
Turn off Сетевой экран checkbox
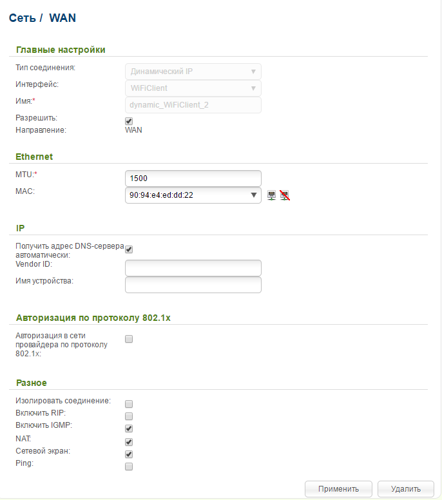pyautogui.click(x=129, y=454)
